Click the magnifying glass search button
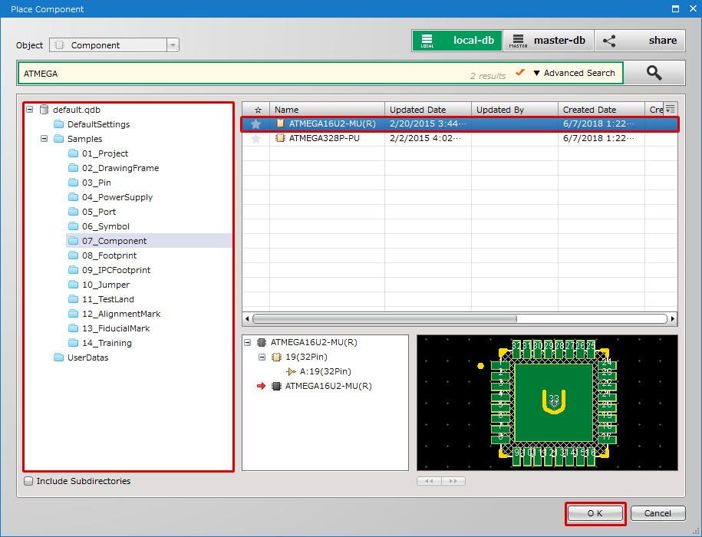702x537 pixels. [654, 73]
